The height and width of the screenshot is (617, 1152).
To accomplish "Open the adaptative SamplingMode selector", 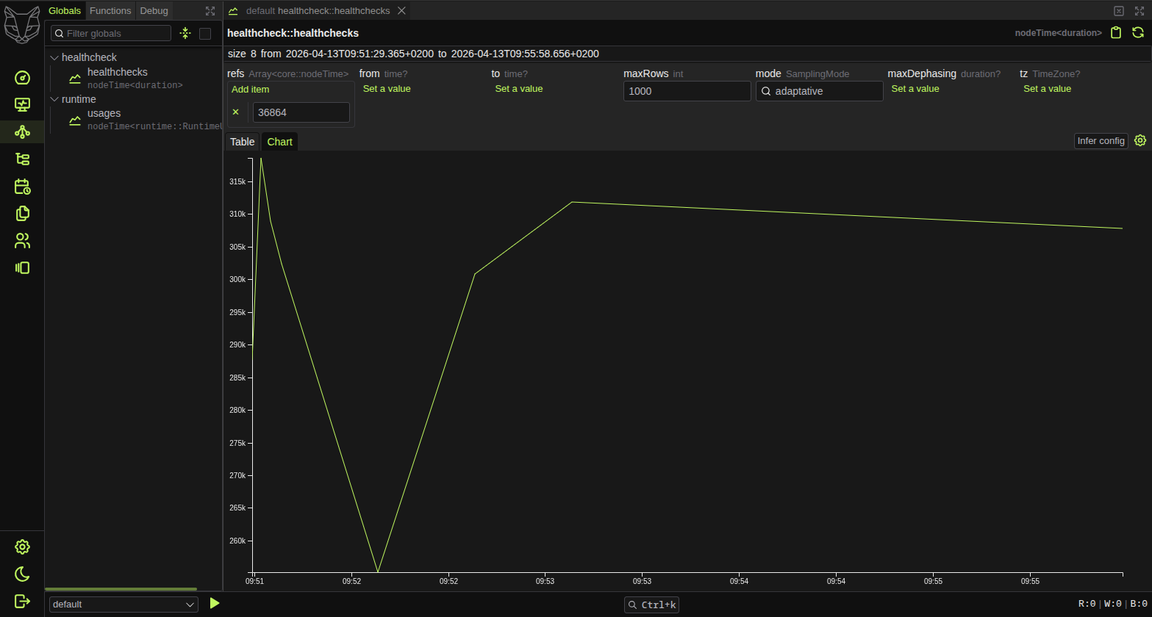I will click(819, 91).
